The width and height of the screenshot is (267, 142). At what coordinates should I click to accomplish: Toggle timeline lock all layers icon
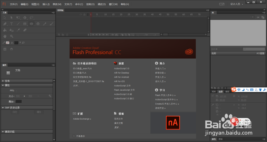[x=84, y=15]
